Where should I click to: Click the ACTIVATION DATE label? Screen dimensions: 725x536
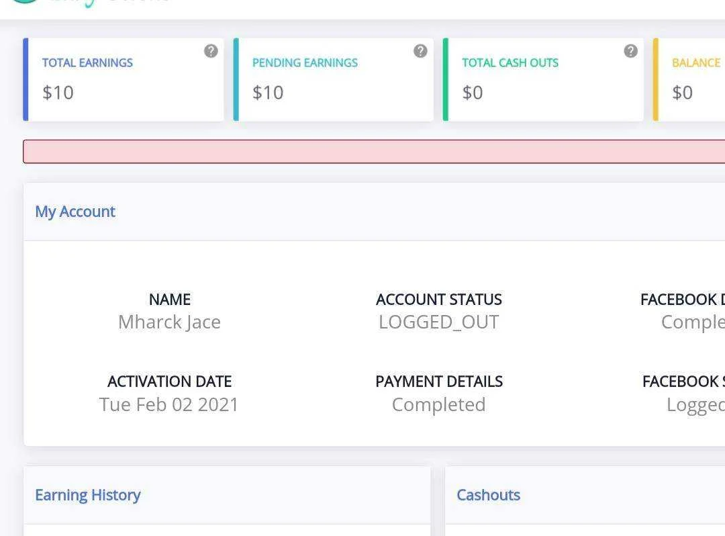(170, 382)
